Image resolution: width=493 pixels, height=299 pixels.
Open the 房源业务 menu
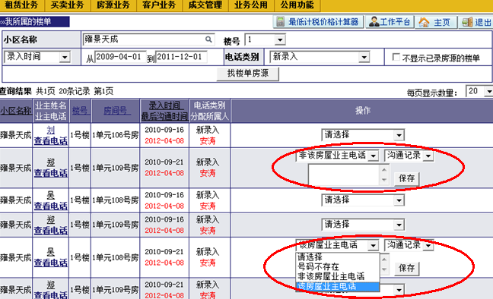click(x=113, y=5)
